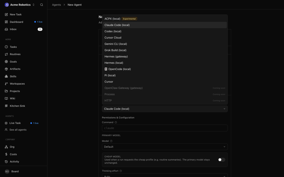Select the highlighted Claude Code (local) option
This screenshot has width=284, height=177.
click(x=165, y=25)
